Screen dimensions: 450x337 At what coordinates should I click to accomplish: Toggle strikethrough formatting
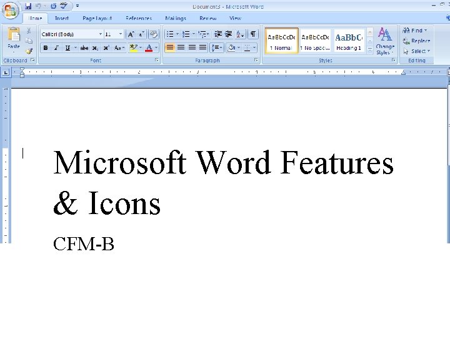tap(84, 48)
